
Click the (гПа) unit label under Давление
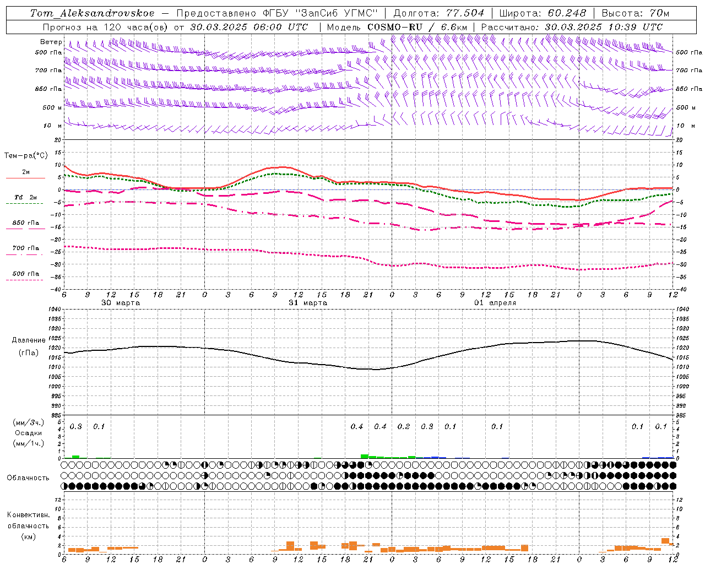(29, 353)
